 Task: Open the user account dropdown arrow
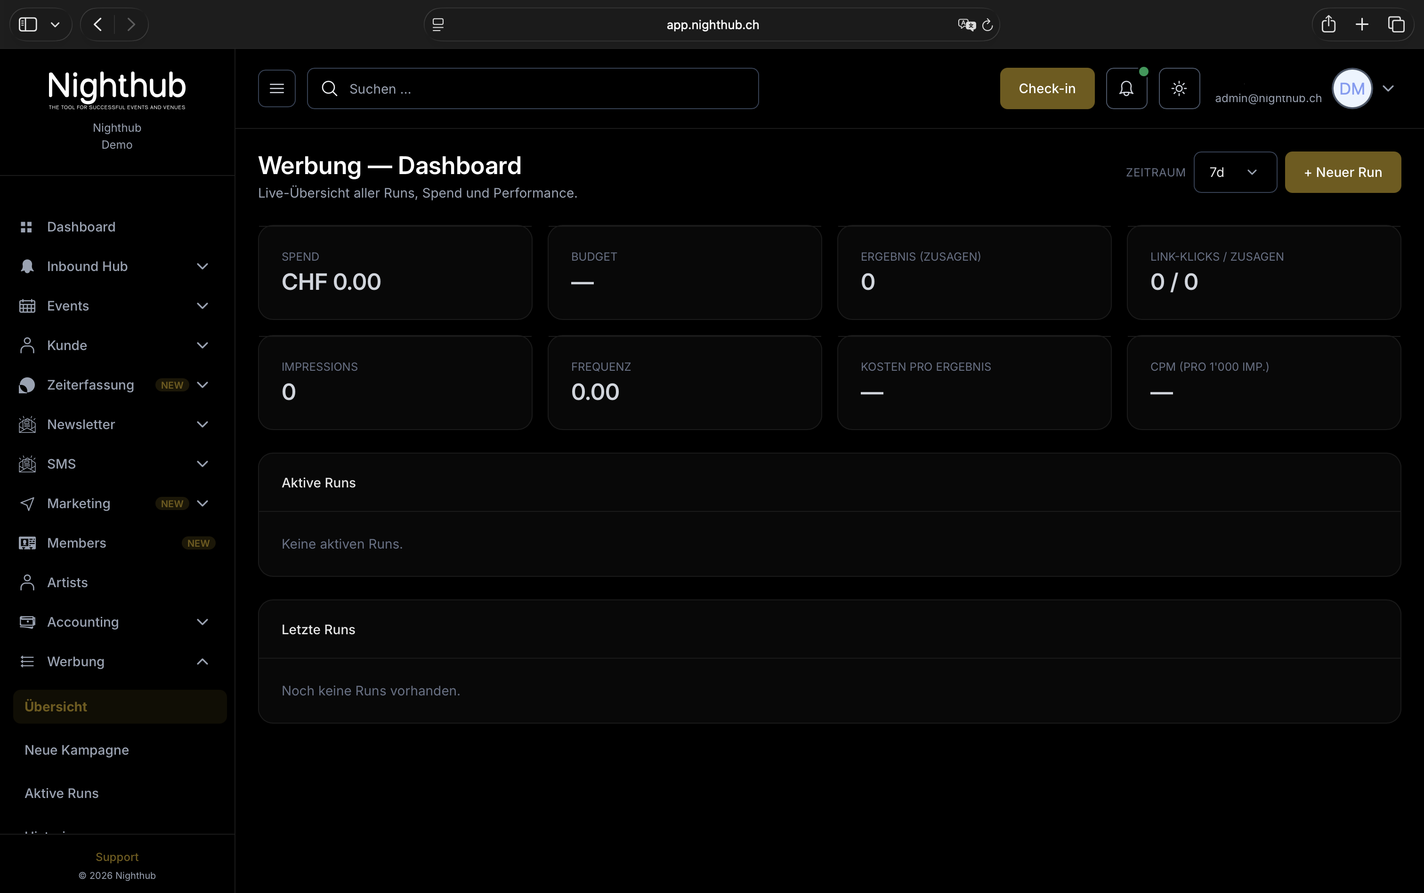(x=1389, y=88)
